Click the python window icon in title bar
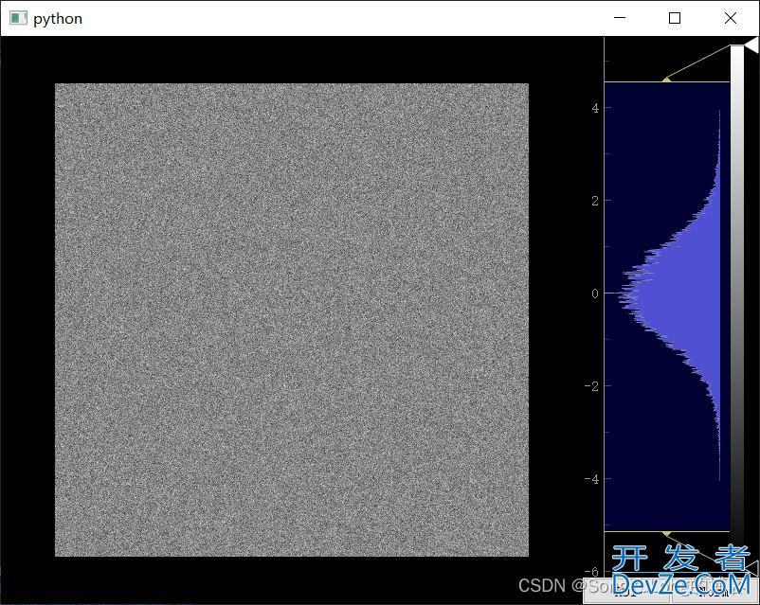760x605 pixels. (18, 18)
